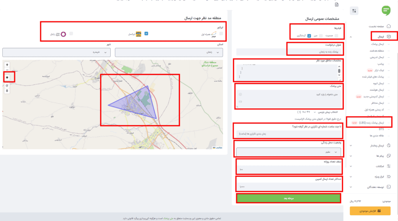Click the home icon beside صفحه نخست

pyautogui.click(x=389, y=26)
